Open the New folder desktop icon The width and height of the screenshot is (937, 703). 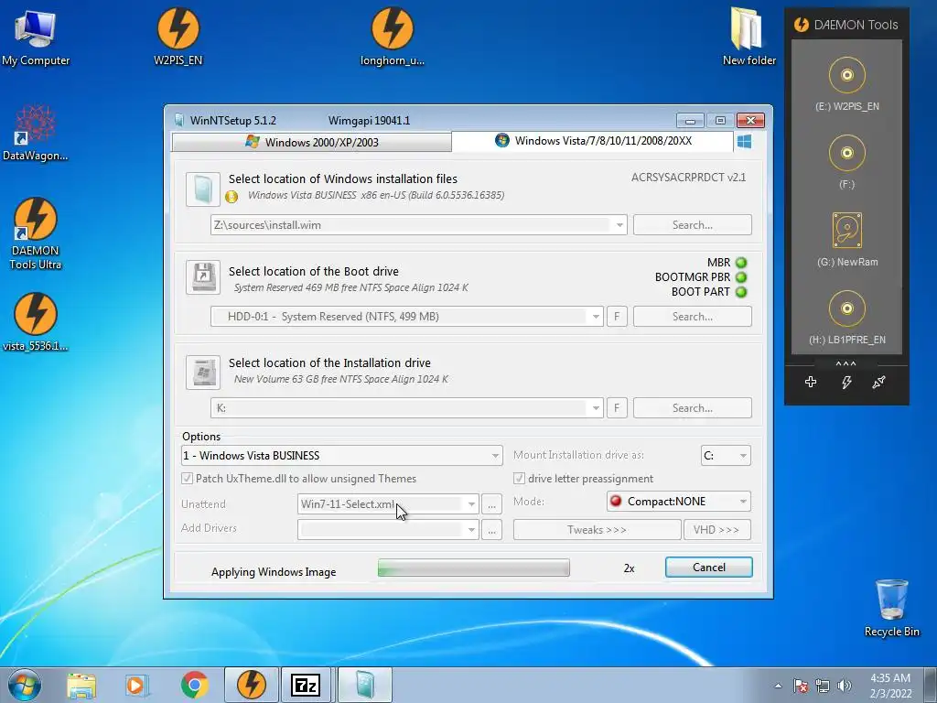pyautogui.click(x=749, y=37)
